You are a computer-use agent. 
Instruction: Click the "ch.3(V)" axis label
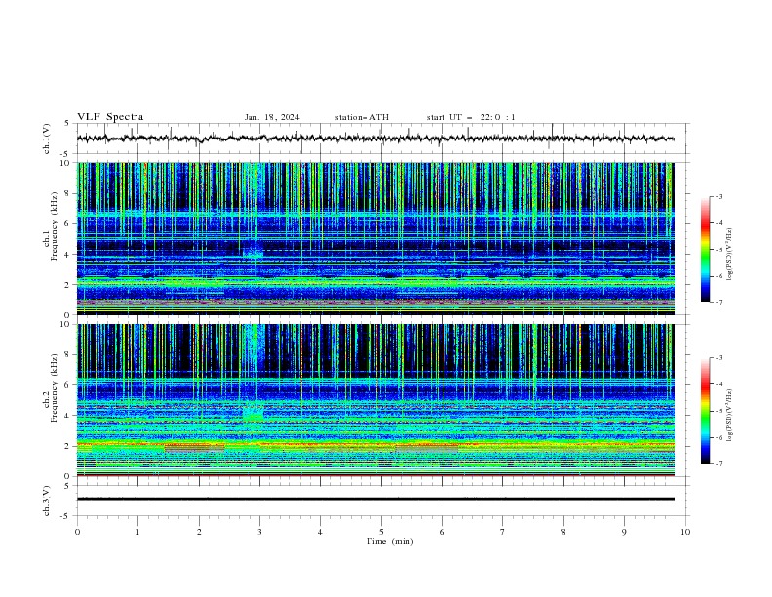tap(47, 500)
